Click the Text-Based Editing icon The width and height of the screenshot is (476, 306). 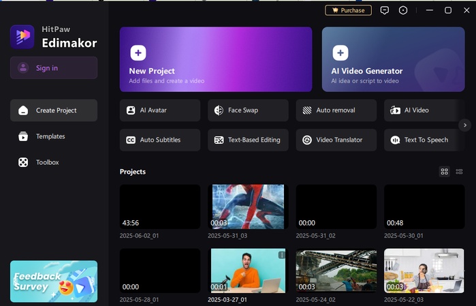(x=219, y=140)
